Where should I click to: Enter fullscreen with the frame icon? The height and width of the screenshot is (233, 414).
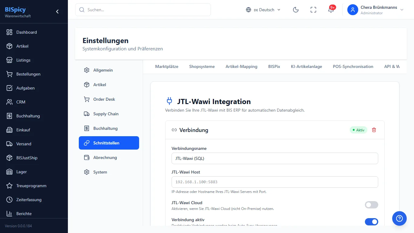point(313,10)
